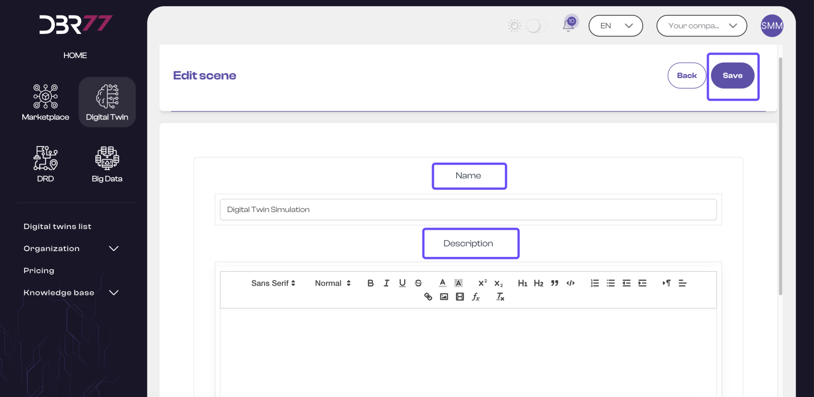This screenshot has width=814, height=397.
Task: Switch text direction to right-to-left
Action: (667, 283)
